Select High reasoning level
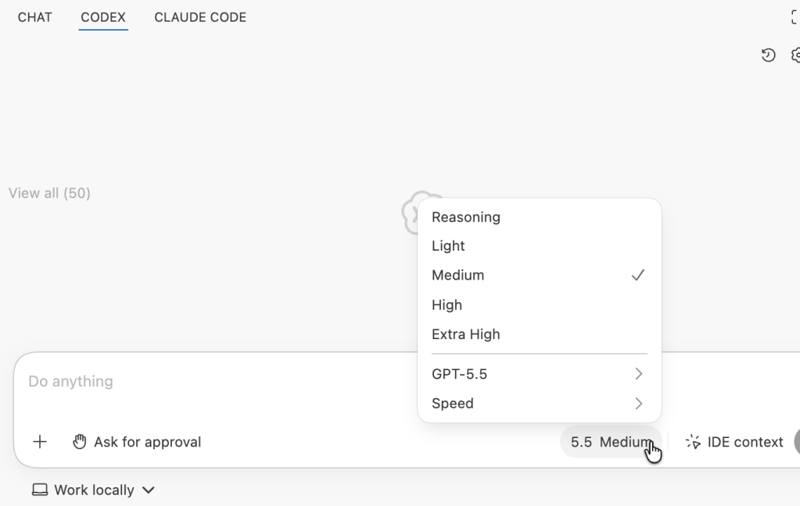 click(x=540, y=305)
